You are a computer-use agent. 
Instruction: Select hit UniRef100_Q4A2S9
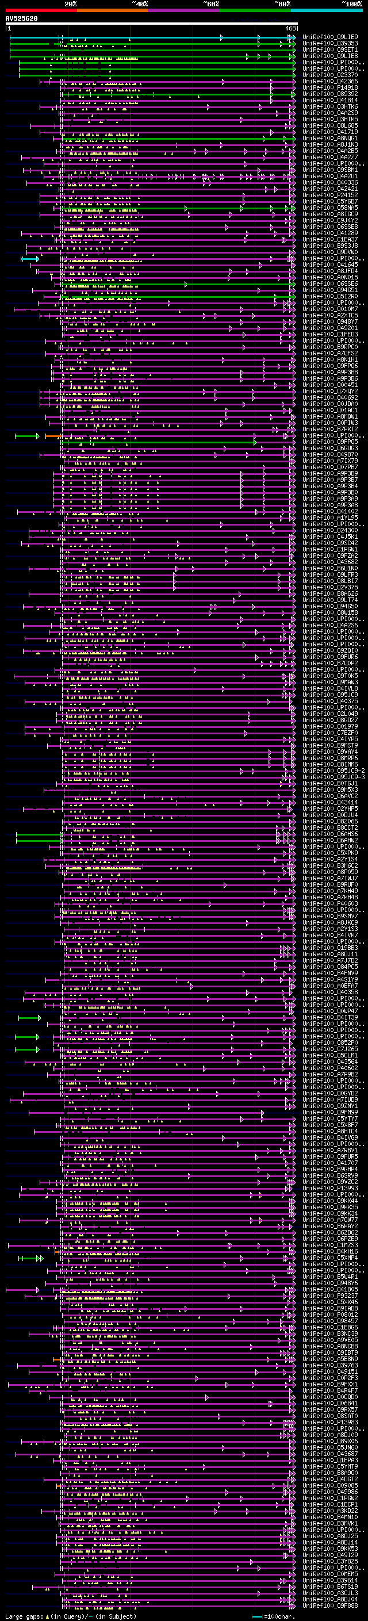pos(330,113)
